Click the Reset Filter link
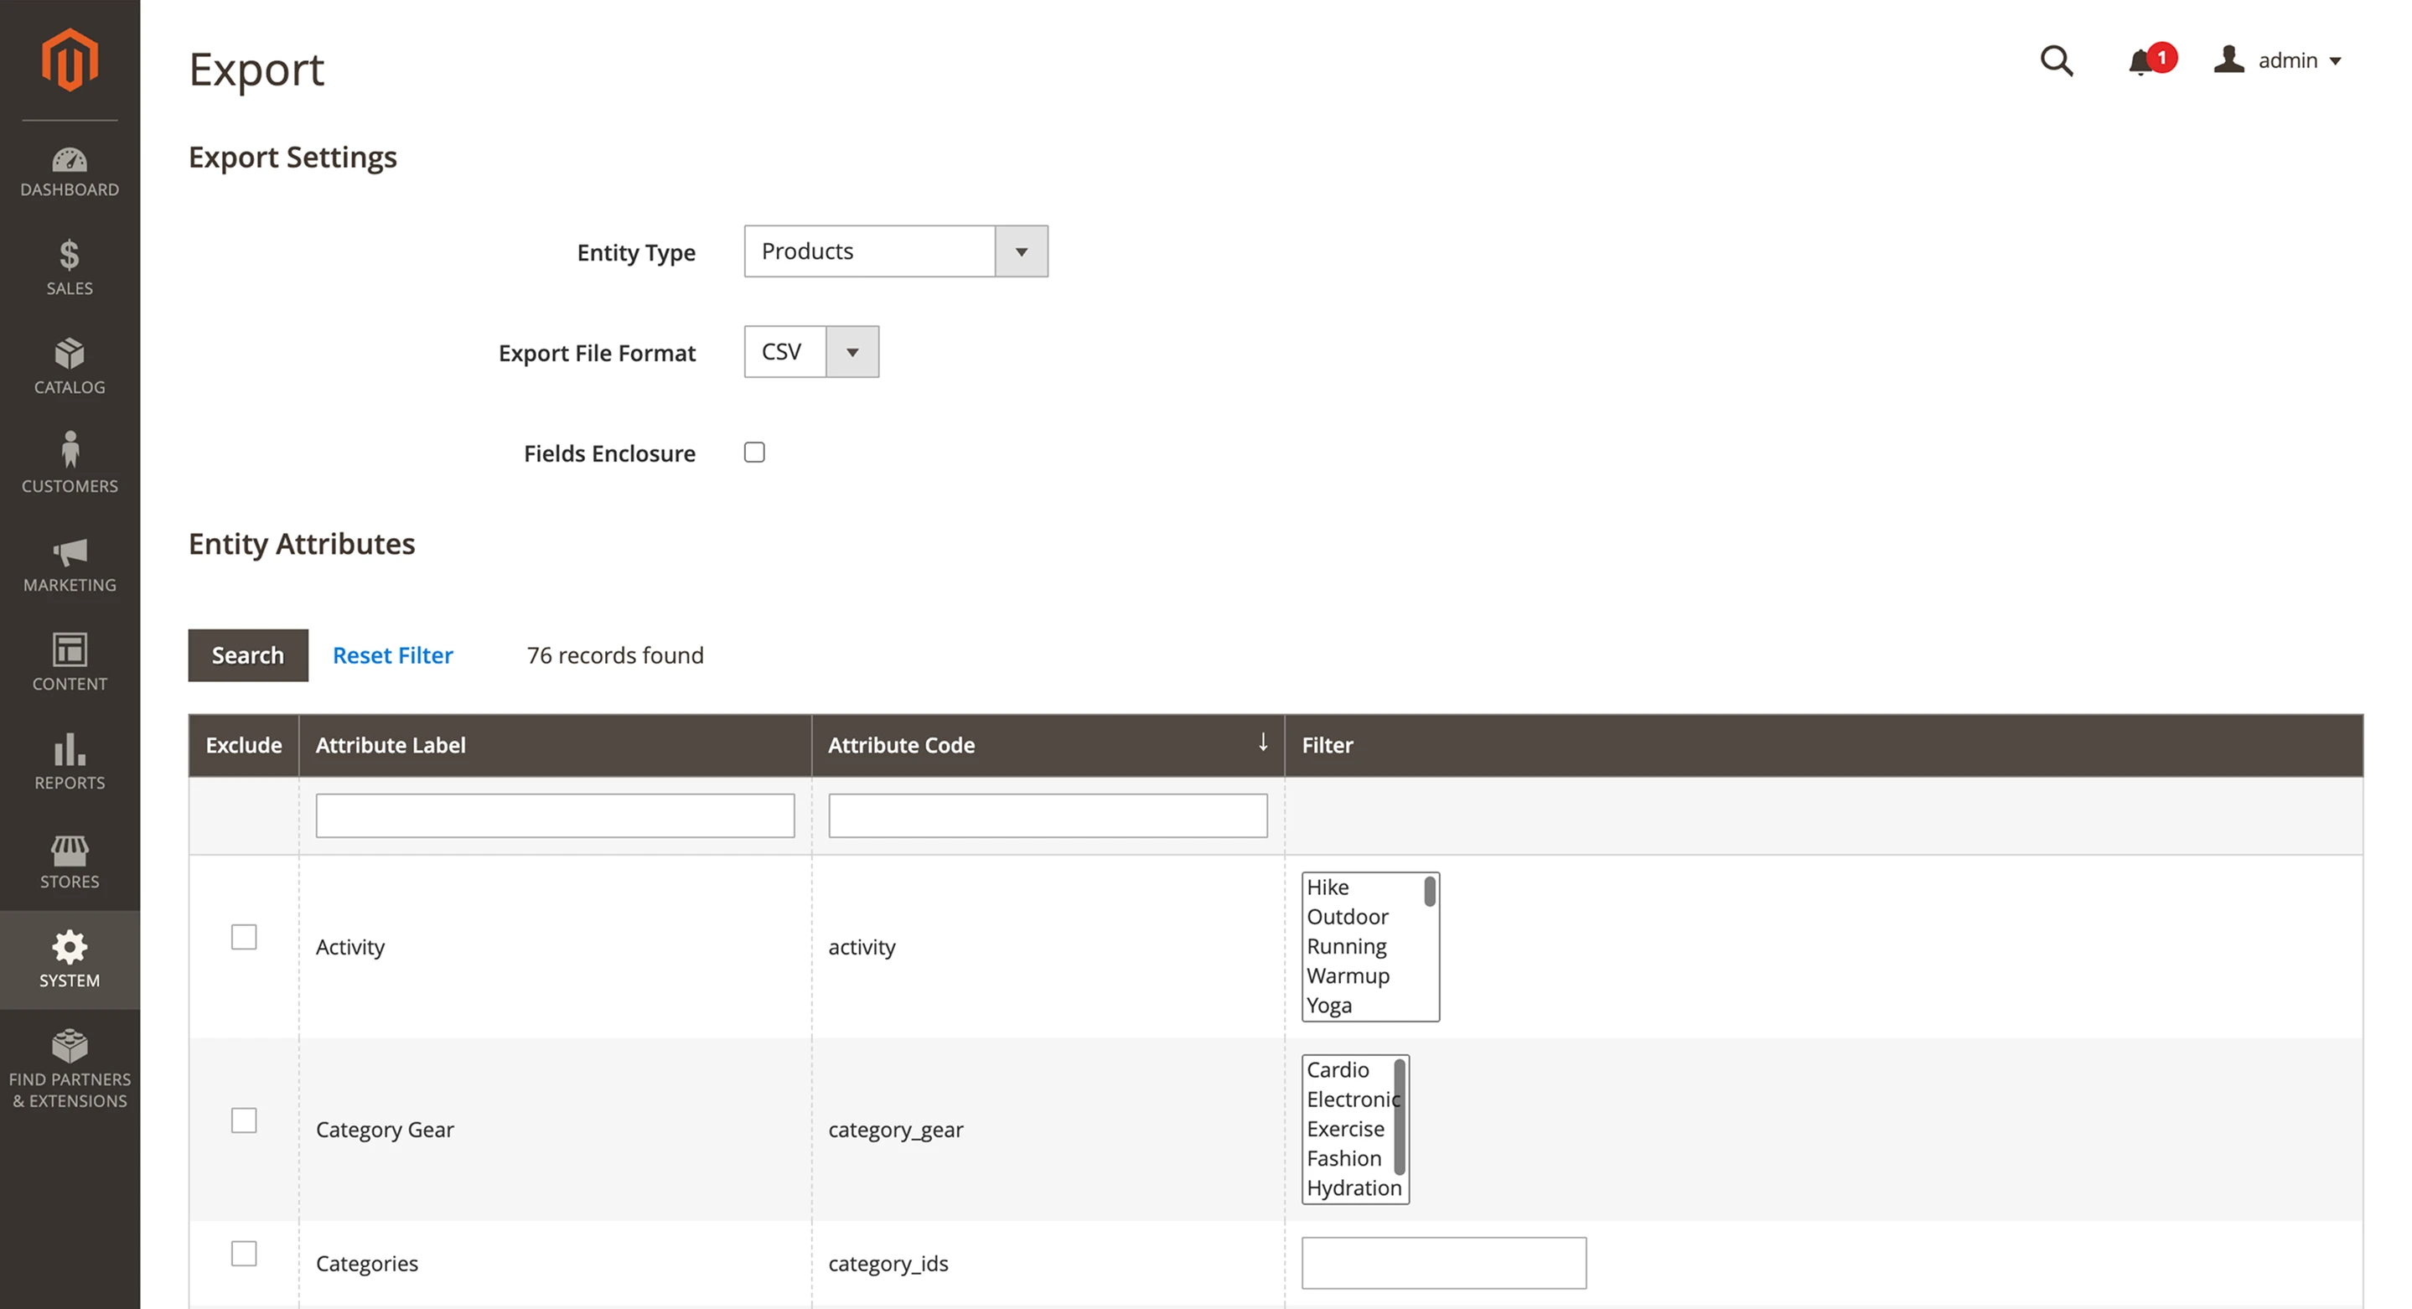This screenshot has height=1309, width=2412. tap(392, 655)
